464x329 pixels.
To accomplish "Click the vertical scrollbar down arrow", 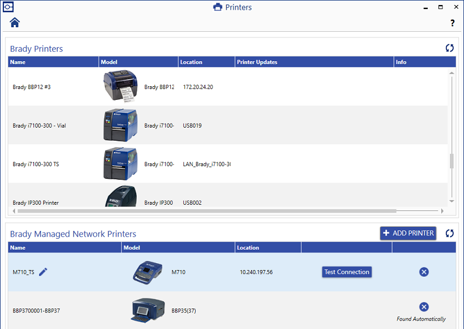I will pos(452,201).
